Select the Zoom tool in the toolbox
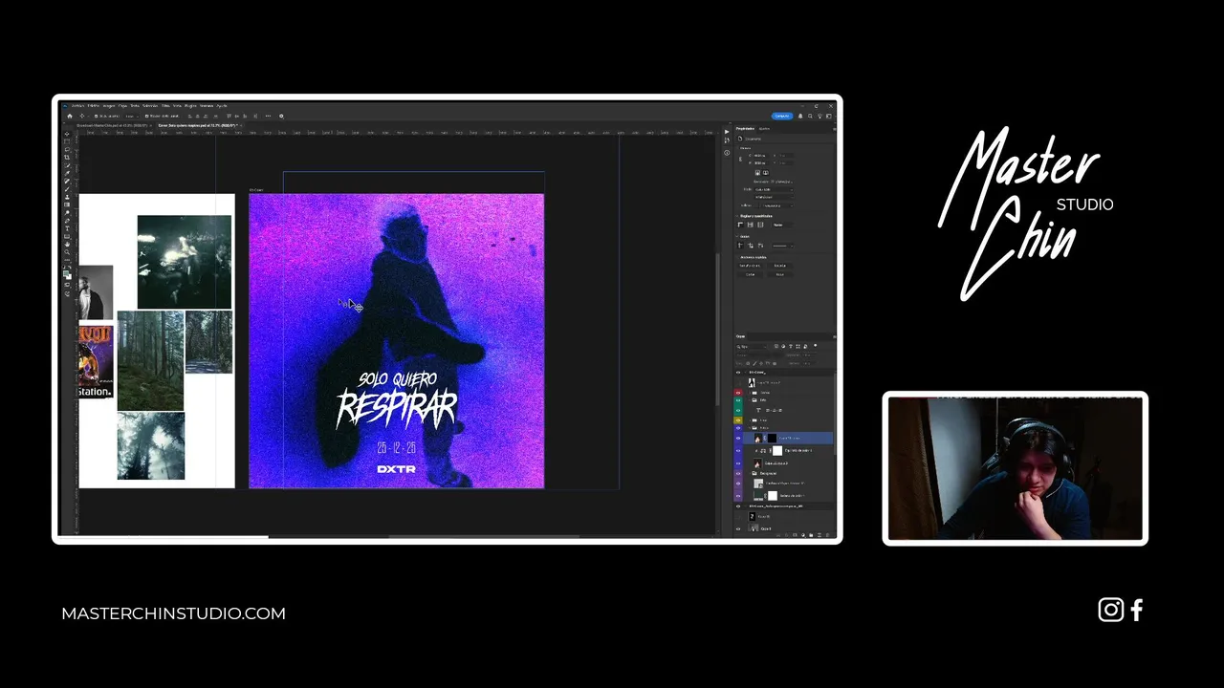1224x688 pixels. (x=67, y=252)
